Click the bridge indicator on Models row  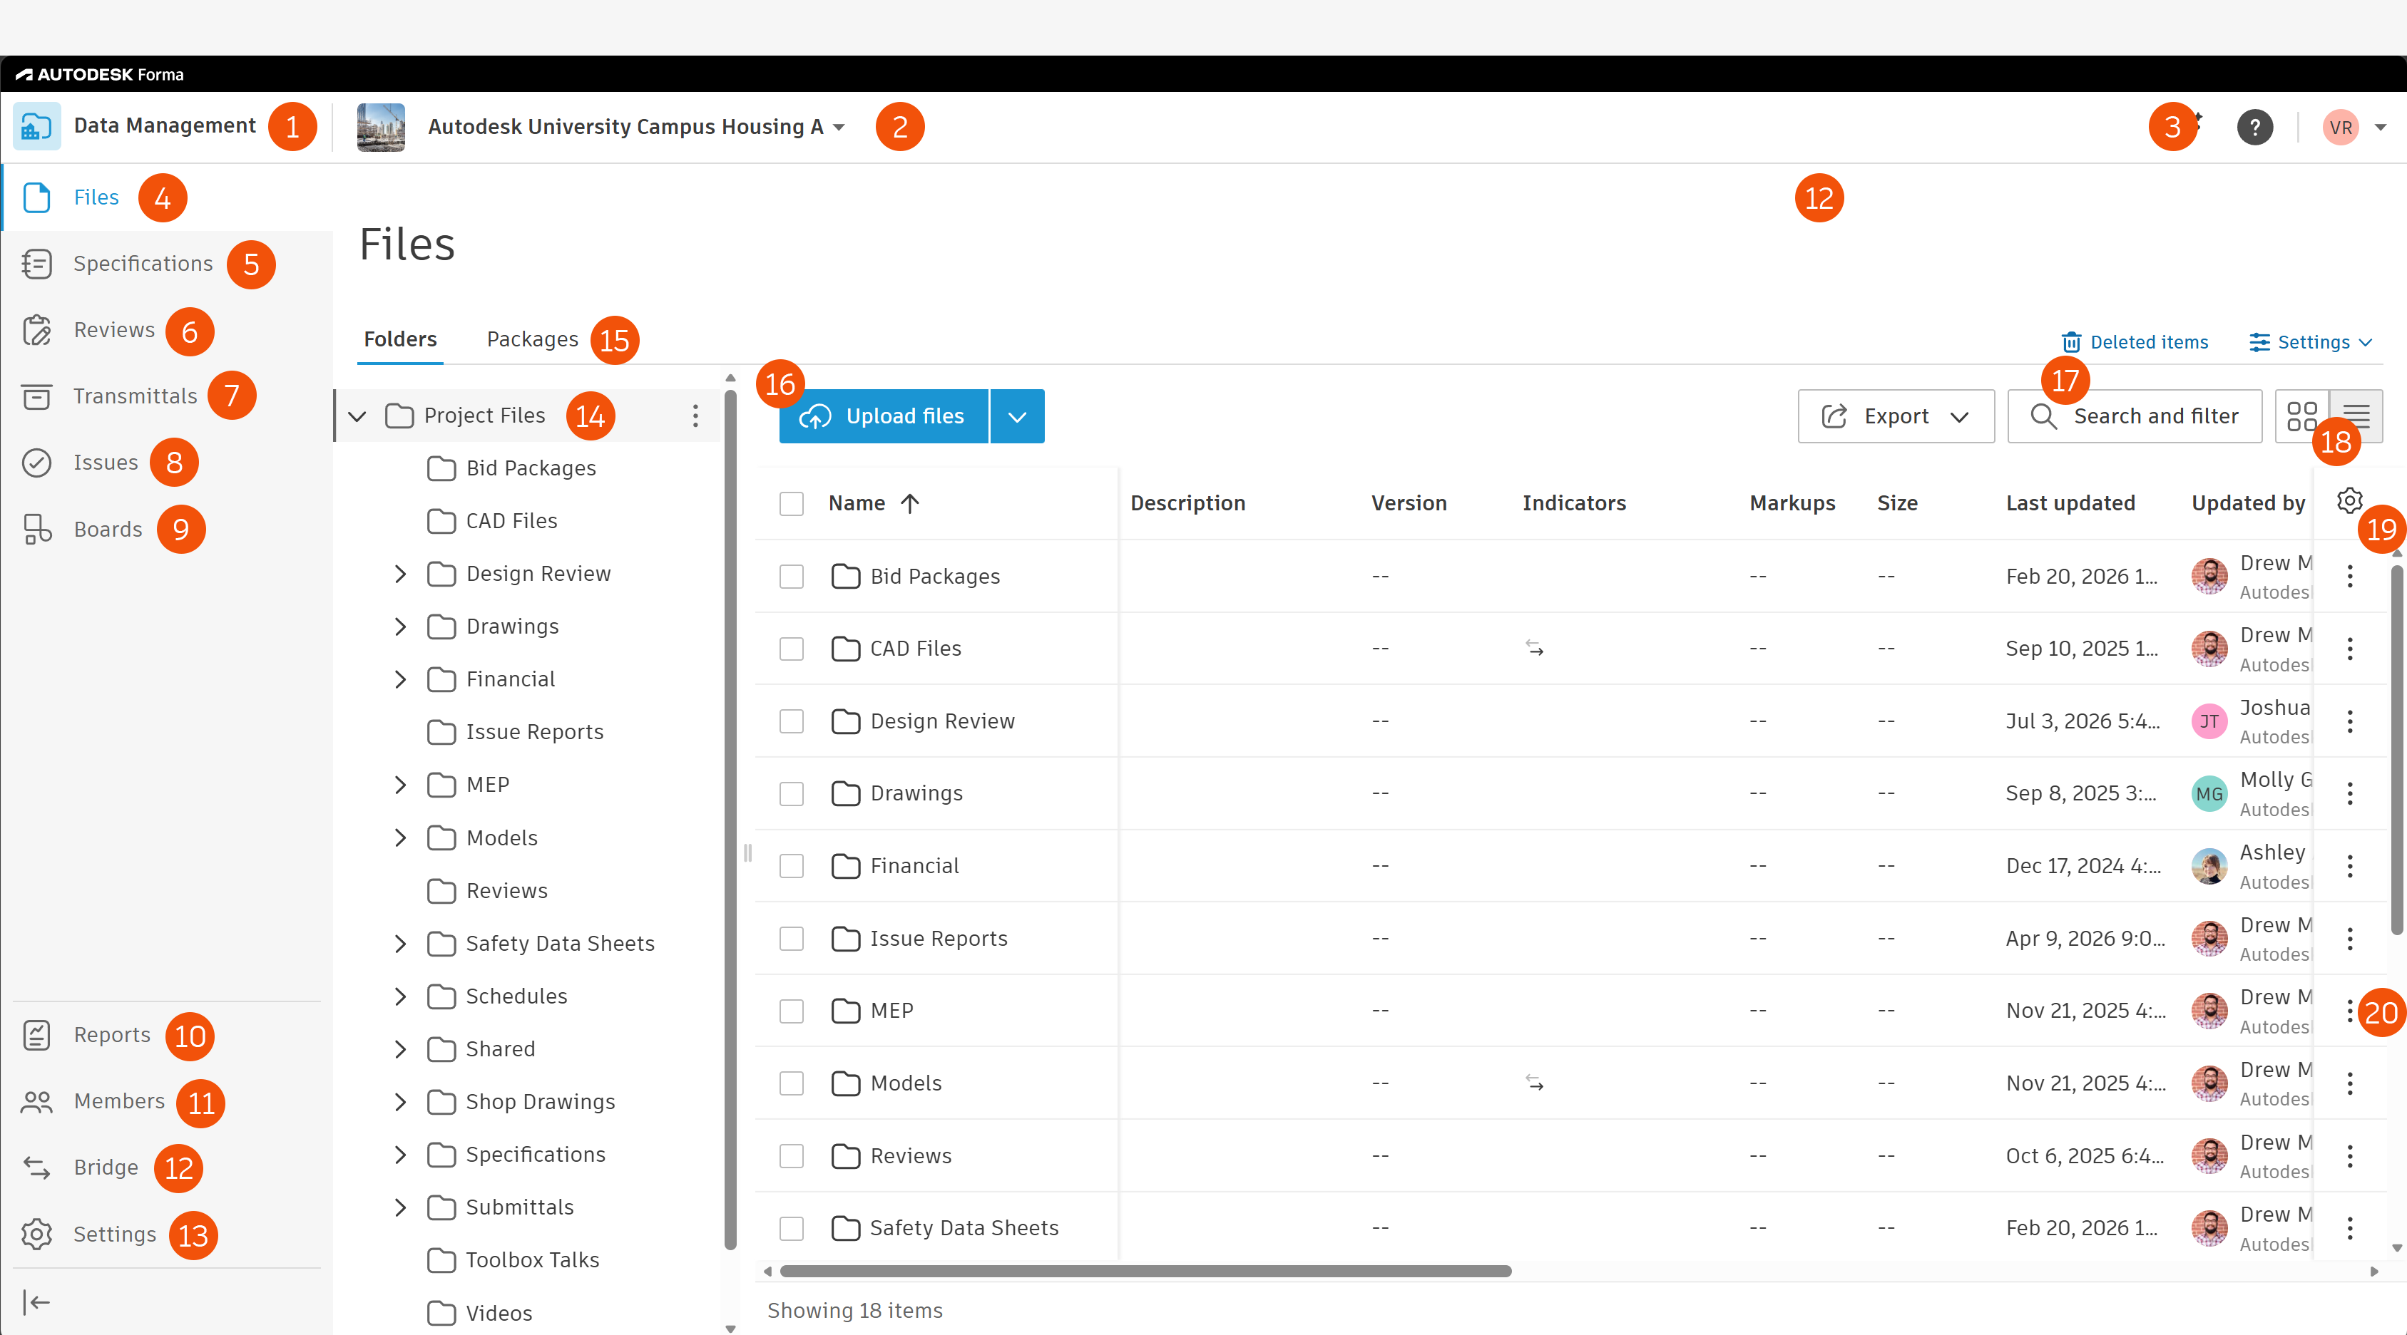click(1534, 1083)
